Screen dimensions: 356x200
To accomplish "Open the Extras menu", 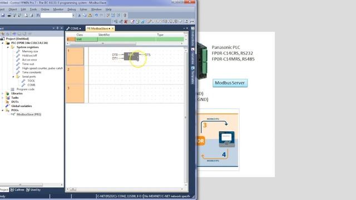I will [x=83, y=9].
